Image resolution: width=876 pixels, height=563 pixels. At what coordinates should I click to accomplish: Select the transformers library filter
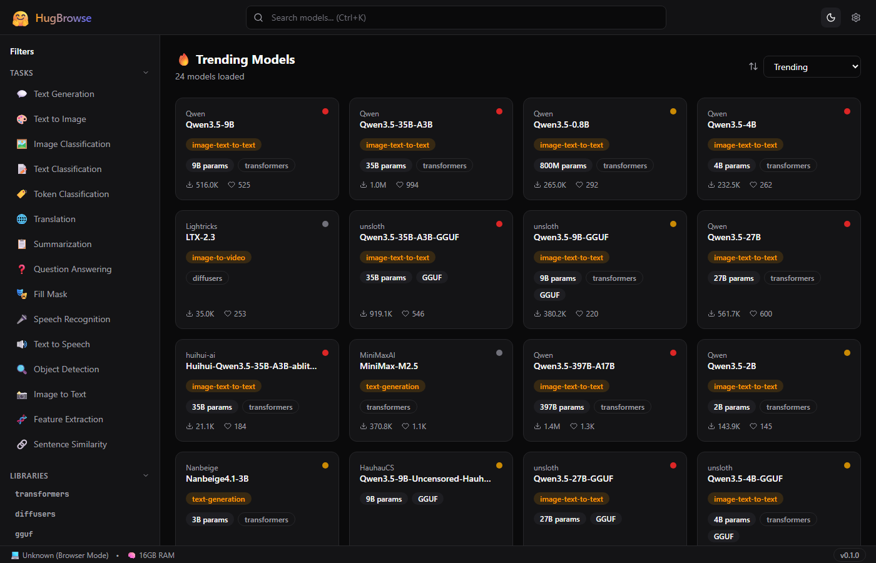(41, 494)
